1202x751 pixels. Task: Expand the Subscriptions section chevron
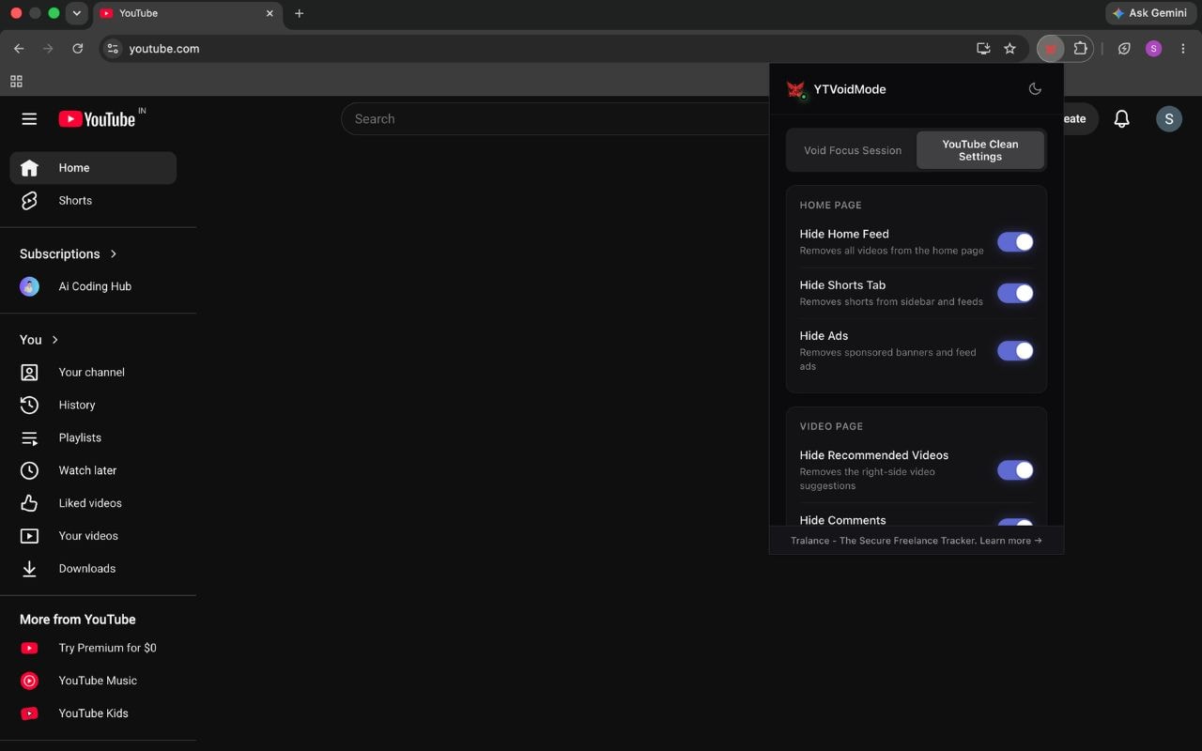(114, 253)
